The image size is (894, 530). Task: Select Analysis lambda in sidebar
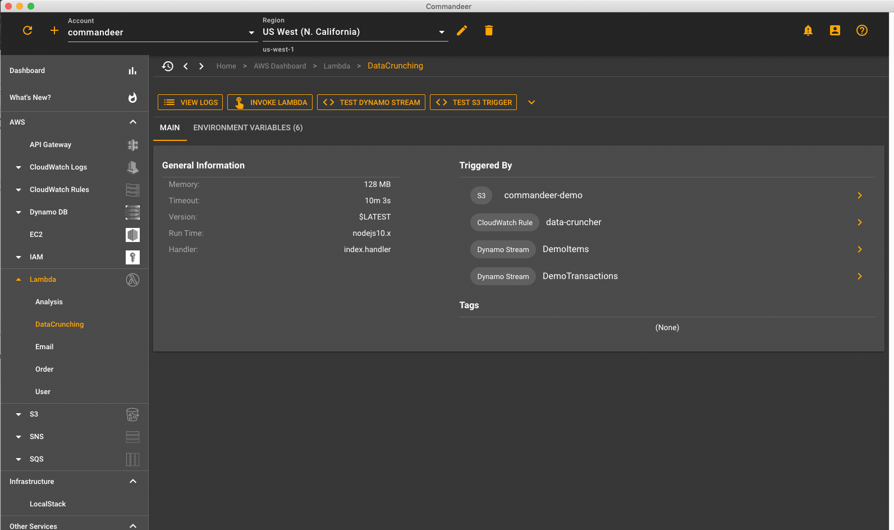[x=49, y=302]
